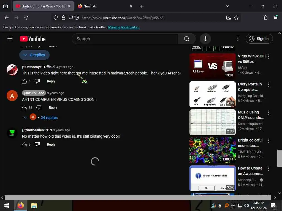Close the Ebola Computer Virus tab
The width and height of the screenshot is (282, 211).
69,6
